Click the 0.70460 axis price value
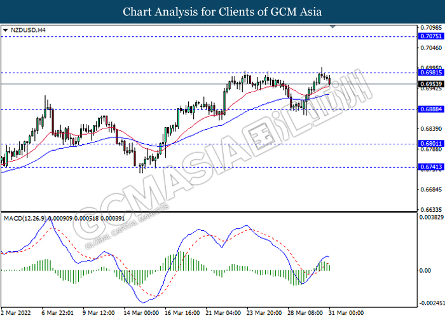The height and width of the screenshot is (318, 445). click(x=431, y=48)
